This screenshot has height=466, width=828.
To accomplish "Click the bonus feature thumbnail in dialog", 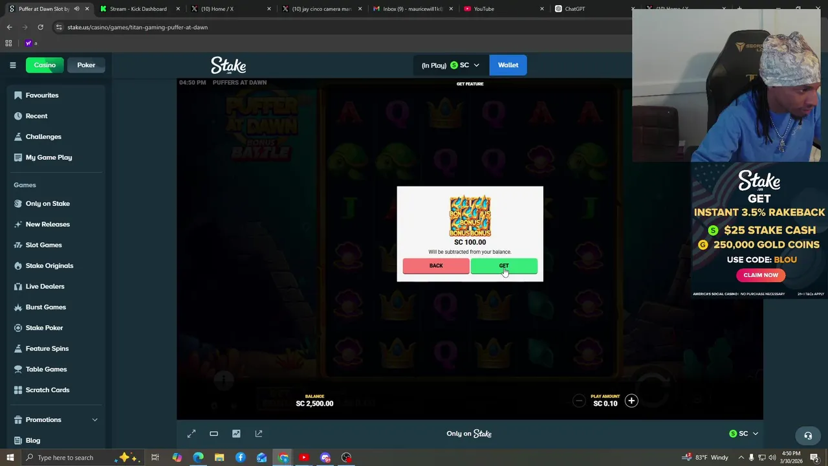I will (470, 216).
